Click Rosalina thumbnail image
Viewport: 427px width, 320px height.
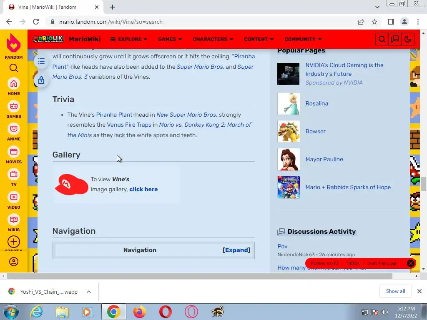tap(289, 103)
